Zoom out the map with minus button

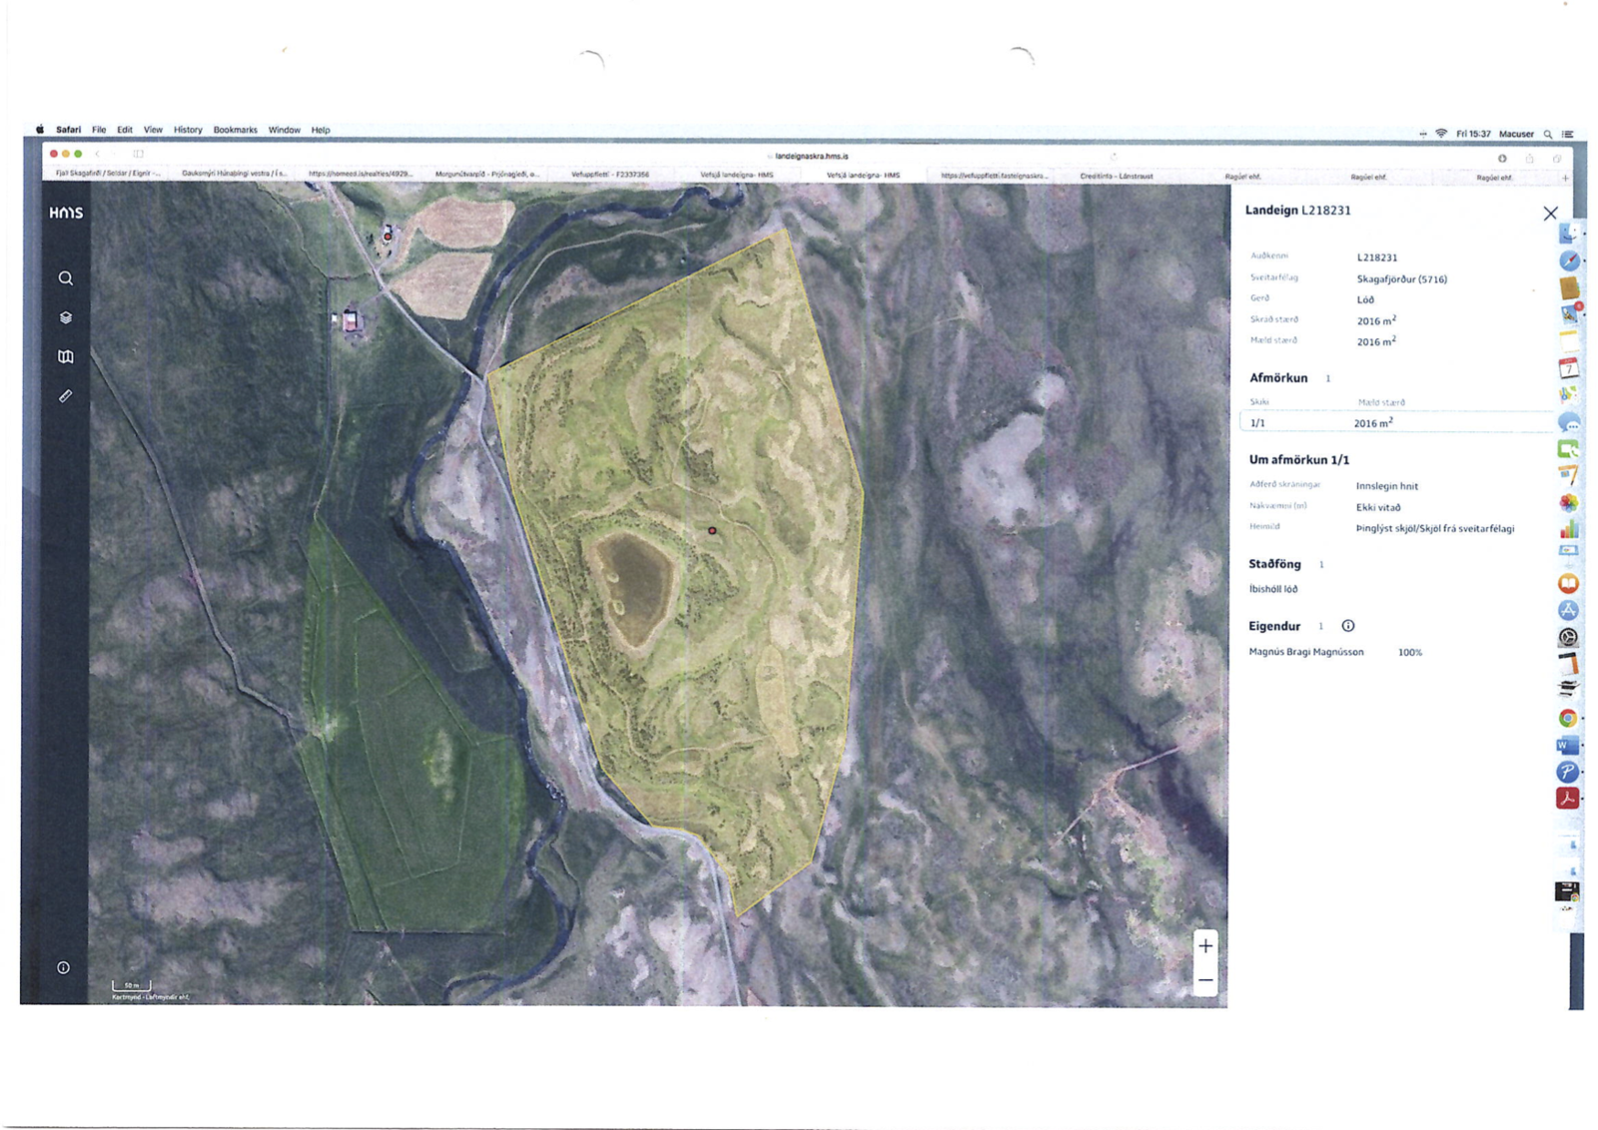[1205, 980]
